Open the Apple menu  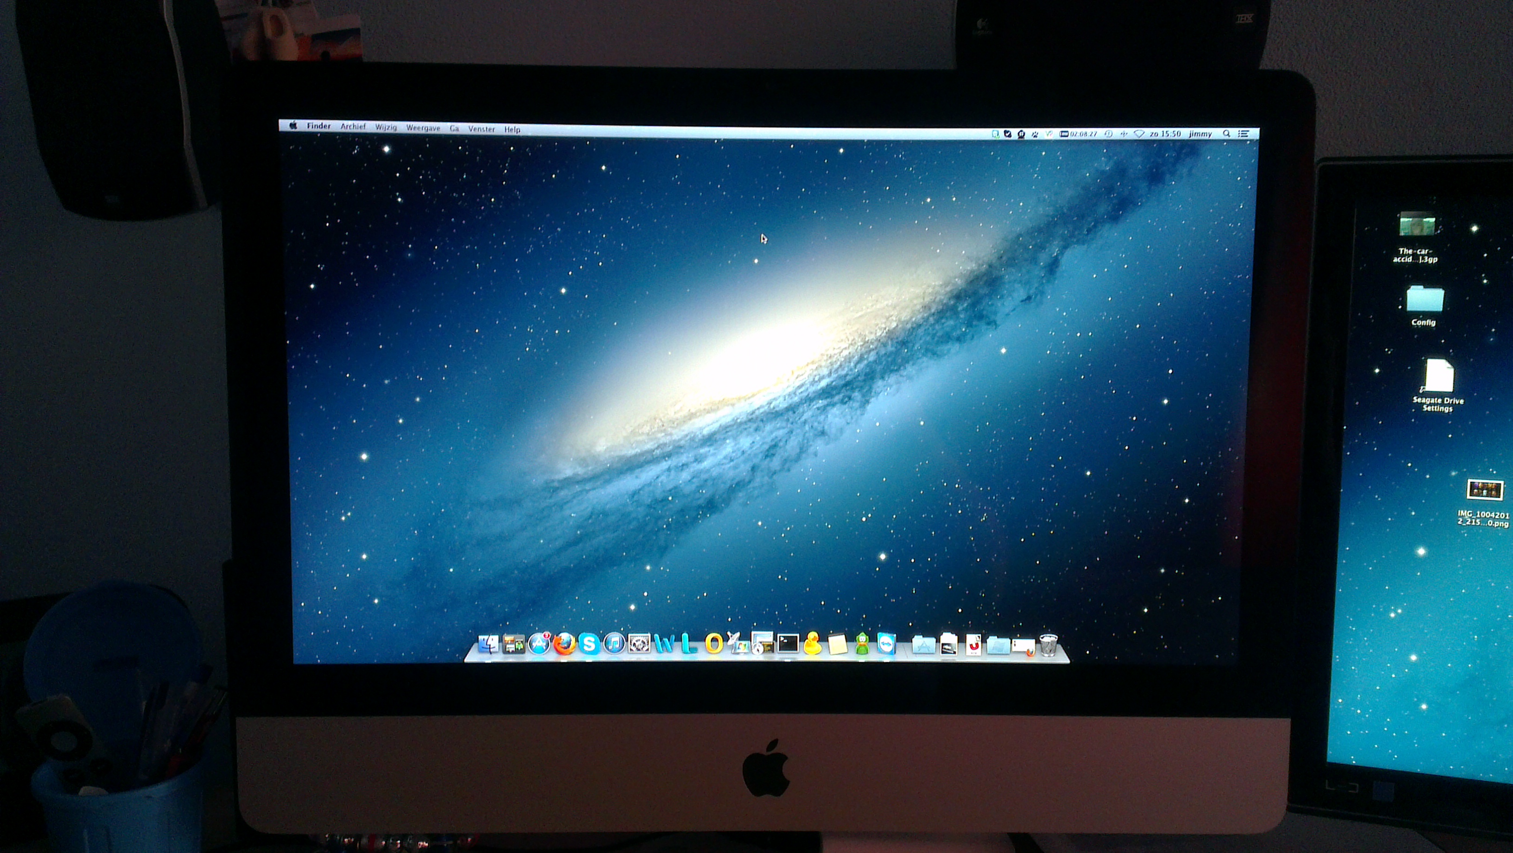293,125
